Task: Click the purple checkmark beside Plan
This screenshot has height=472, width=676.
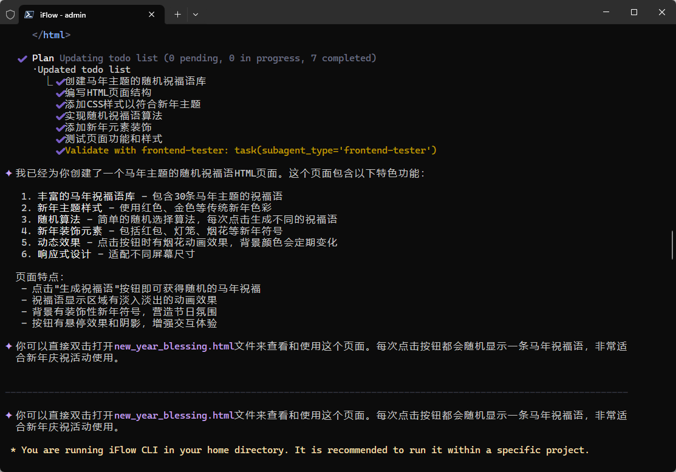Action: 22,58
